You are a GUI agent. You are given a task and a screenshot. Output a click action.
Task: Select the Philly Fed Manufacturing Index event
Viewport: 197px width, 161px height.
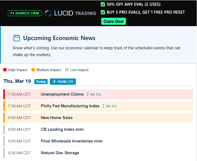[98, 106]
